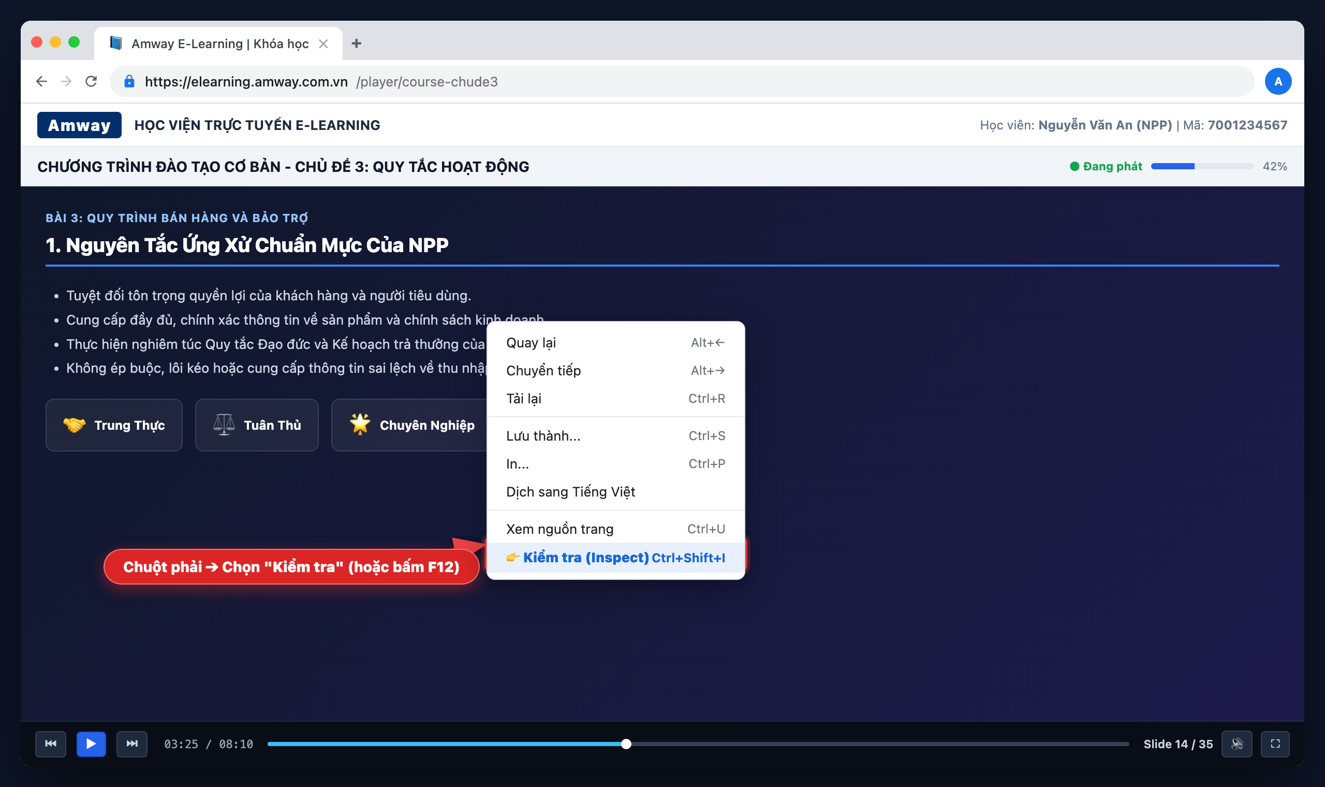This screenshot has width=1325, height=787.
Task: Click the pointing-hand icon beside 'Kiểm tra'
Action: click(x=512, y=557)
